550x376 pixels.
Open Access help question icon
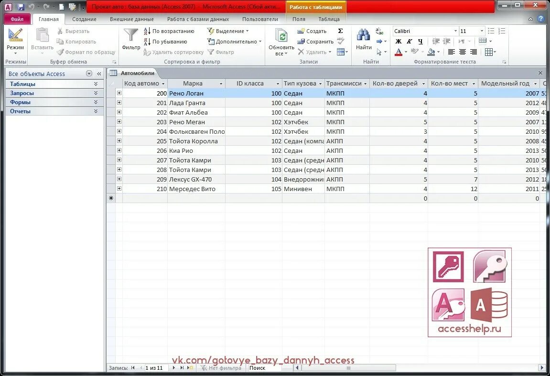541,19
